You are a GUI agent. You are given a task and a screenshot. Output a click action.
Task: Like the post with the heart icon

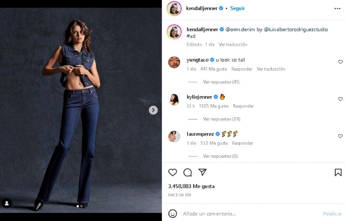[173, 172]
